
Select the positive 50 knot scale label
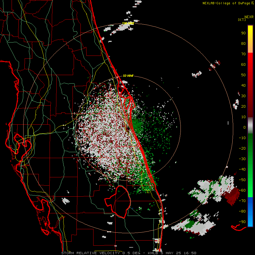243,75
